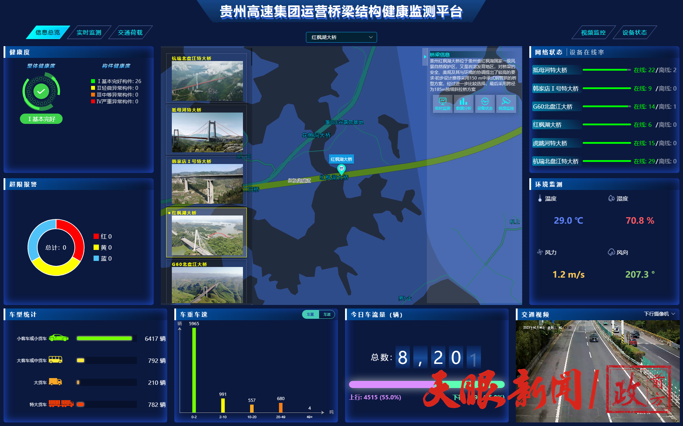Open the 红枫湖大桥 bridge selector dropdown
The width and height of the screenshot is (683, 426).
pos(341,37)
